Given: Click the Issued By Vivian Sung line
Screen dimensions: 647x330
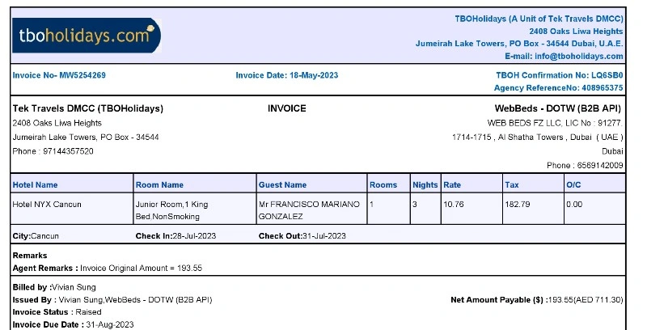Looking at the screenshot, I should [112, 299].
